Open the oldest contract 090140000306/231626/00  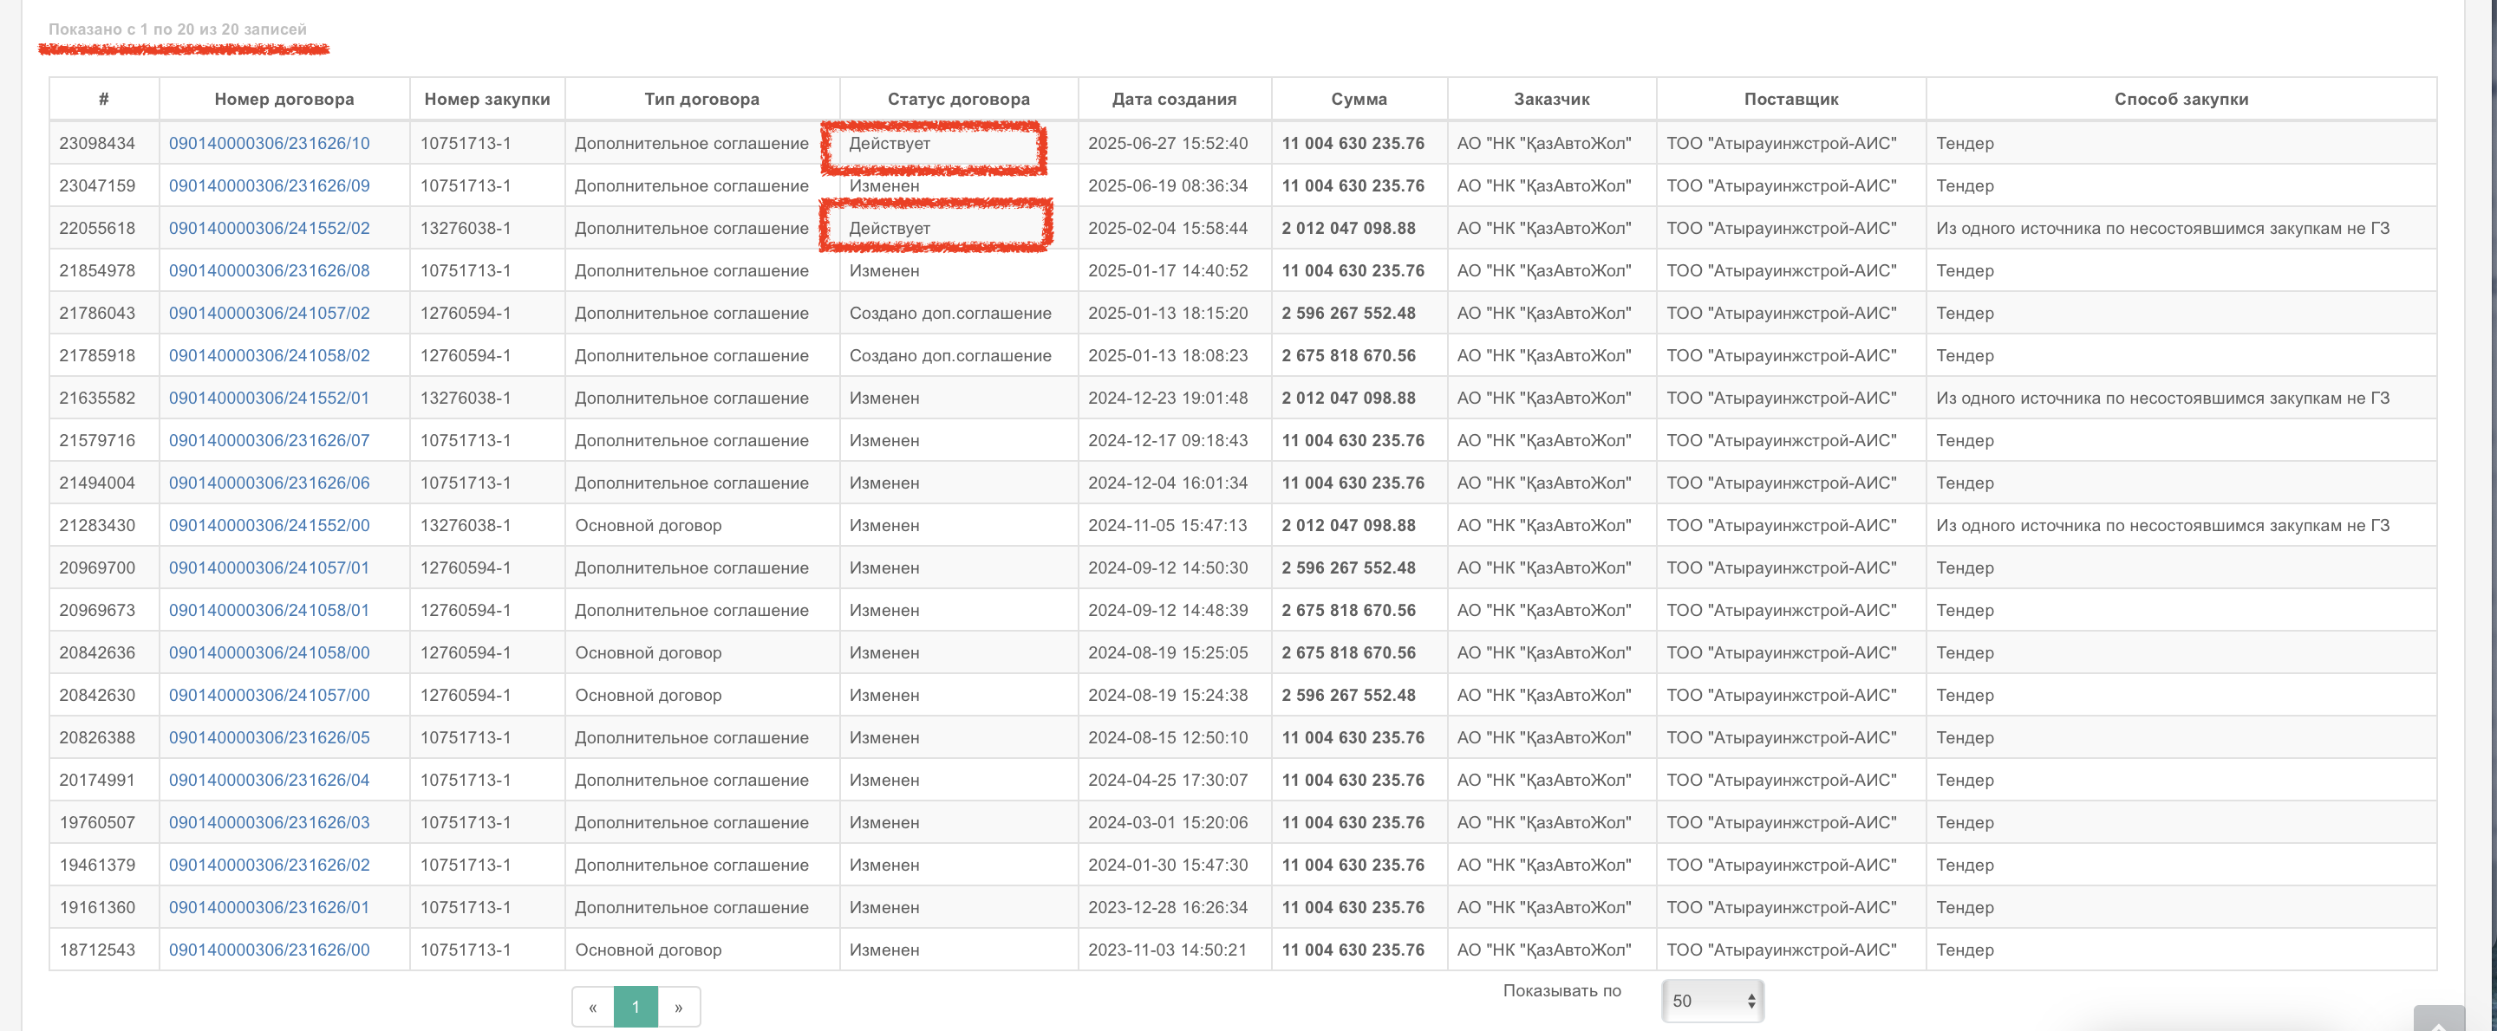(x=270, y=950)
